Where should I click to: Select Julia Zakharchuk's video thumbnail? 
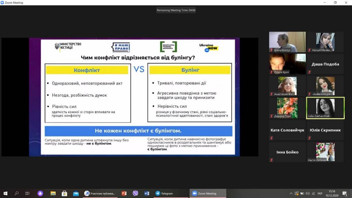click(325, 108)
